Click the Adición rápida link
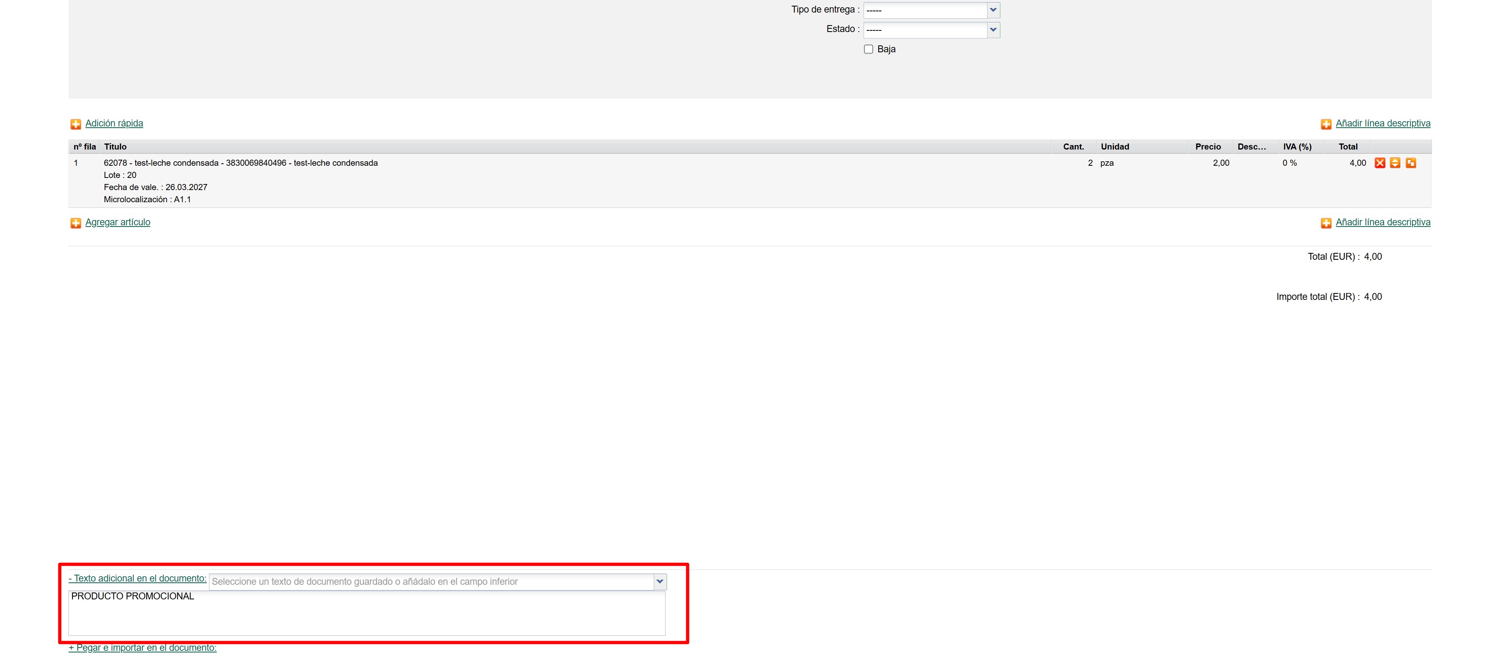This screenshot has height=663, width=1485. click(114, 123)
